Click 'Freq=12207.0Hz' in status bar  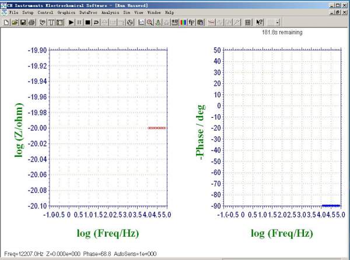(24, 254)
